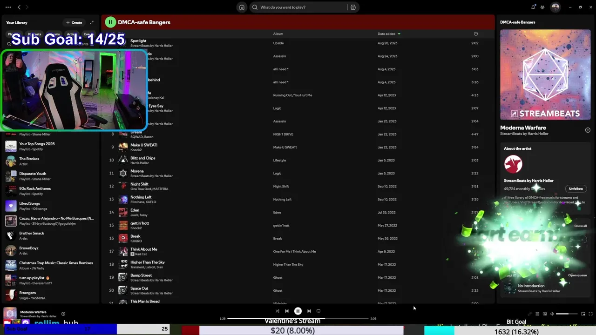
Task: Open the StreamBeats artist avatar
Action: [x=513, y=164]
